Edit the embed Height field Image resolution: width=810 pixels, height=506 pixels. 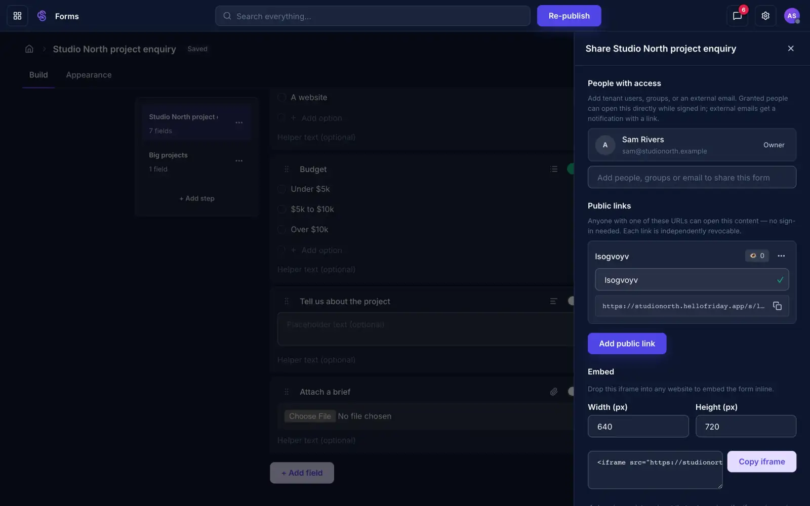745,426
